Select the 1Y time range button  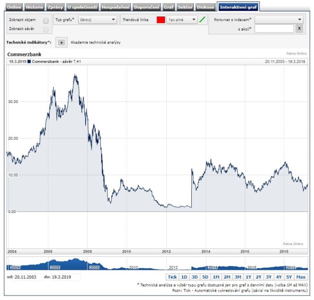[248, 276]
